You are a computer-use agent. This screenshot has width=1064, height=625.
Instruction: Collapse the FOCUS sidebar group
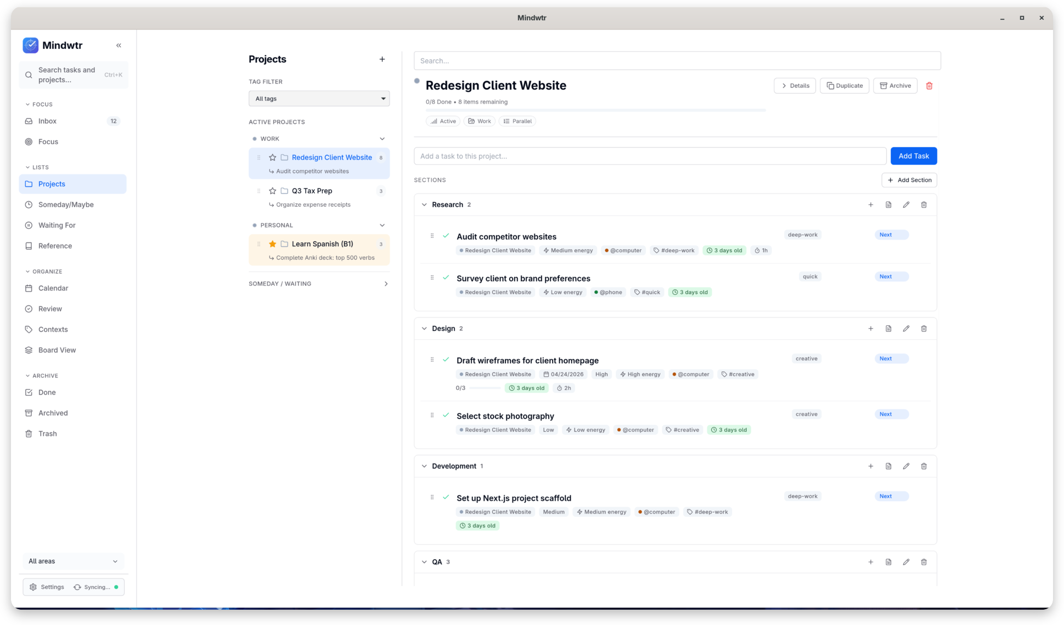[x=39, y=104]
